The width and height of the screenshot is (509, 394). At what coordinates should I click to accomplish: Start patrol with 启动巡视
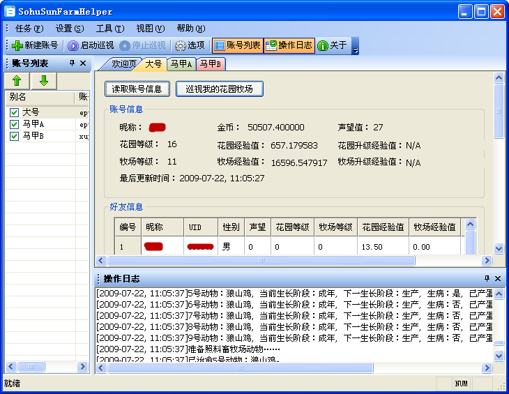coord(91,45)
